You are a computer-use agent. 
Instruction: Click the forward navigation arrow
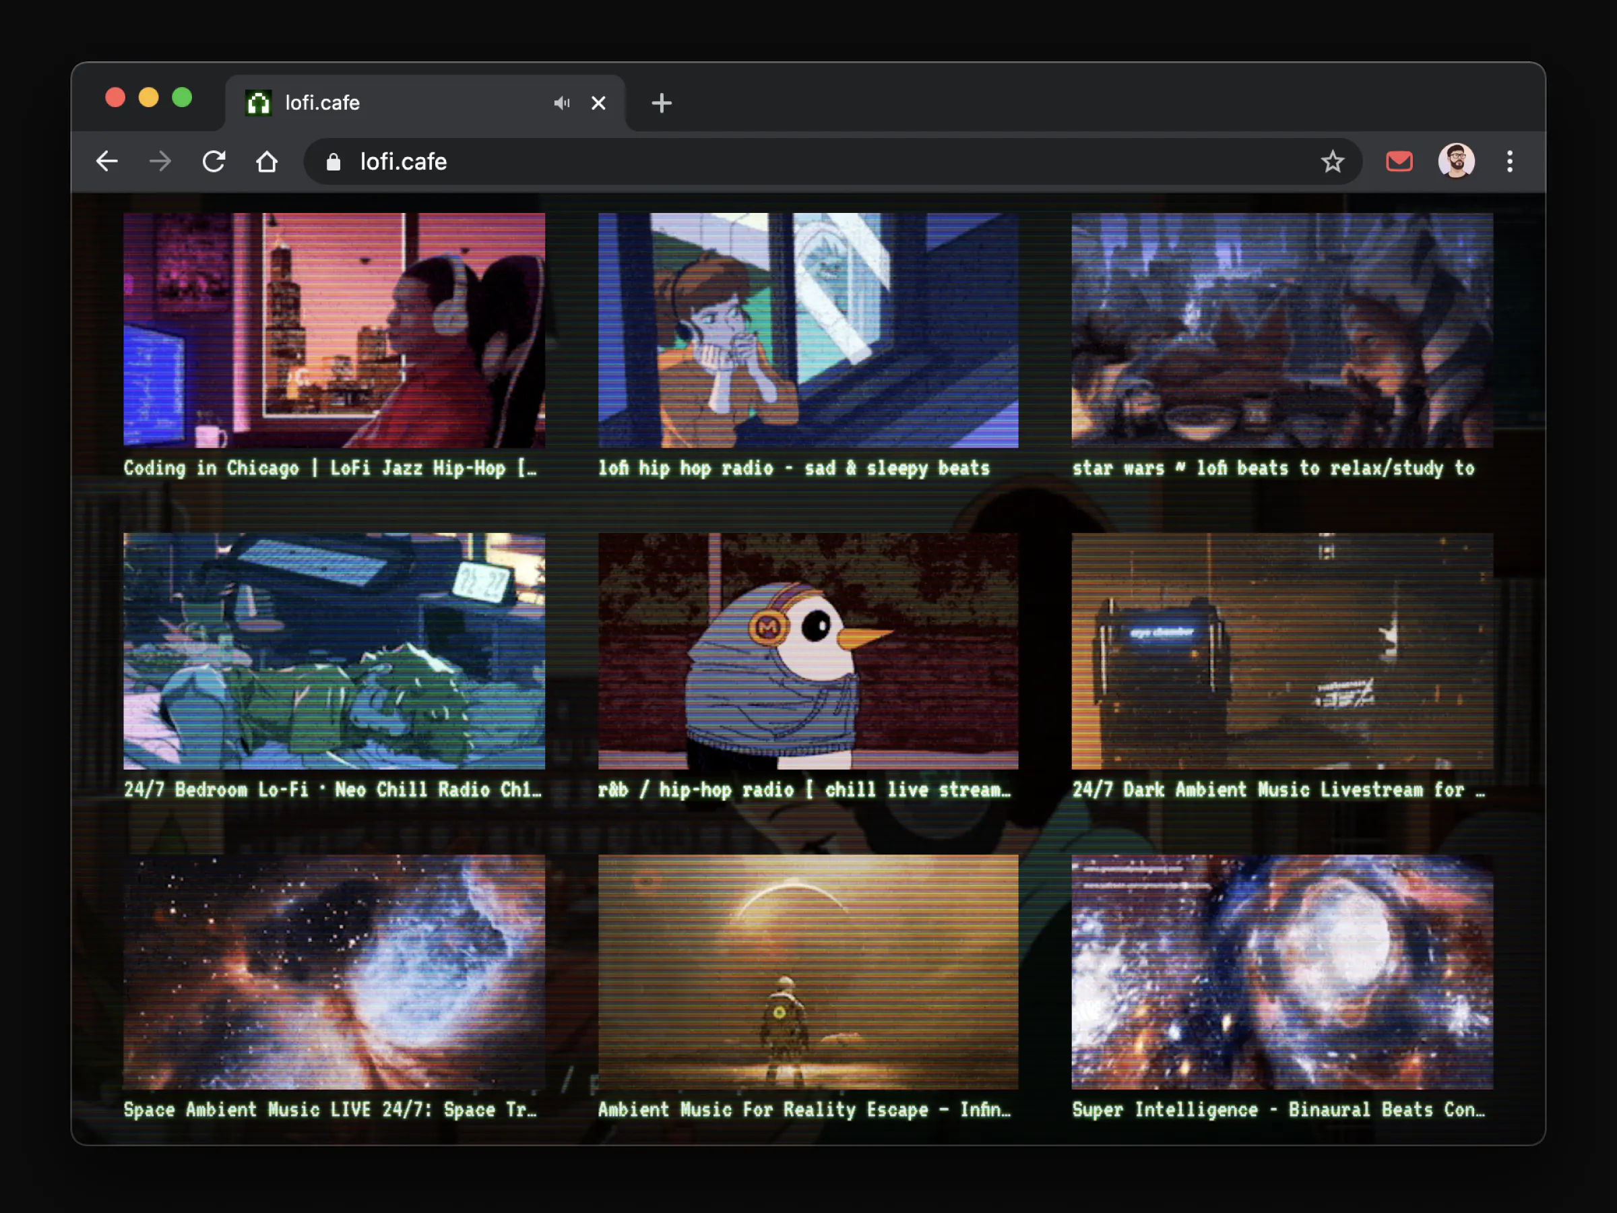click(x=160, y=161)
